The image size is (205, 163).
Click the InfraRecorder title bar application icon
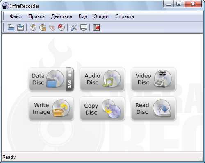coord(5,6)
